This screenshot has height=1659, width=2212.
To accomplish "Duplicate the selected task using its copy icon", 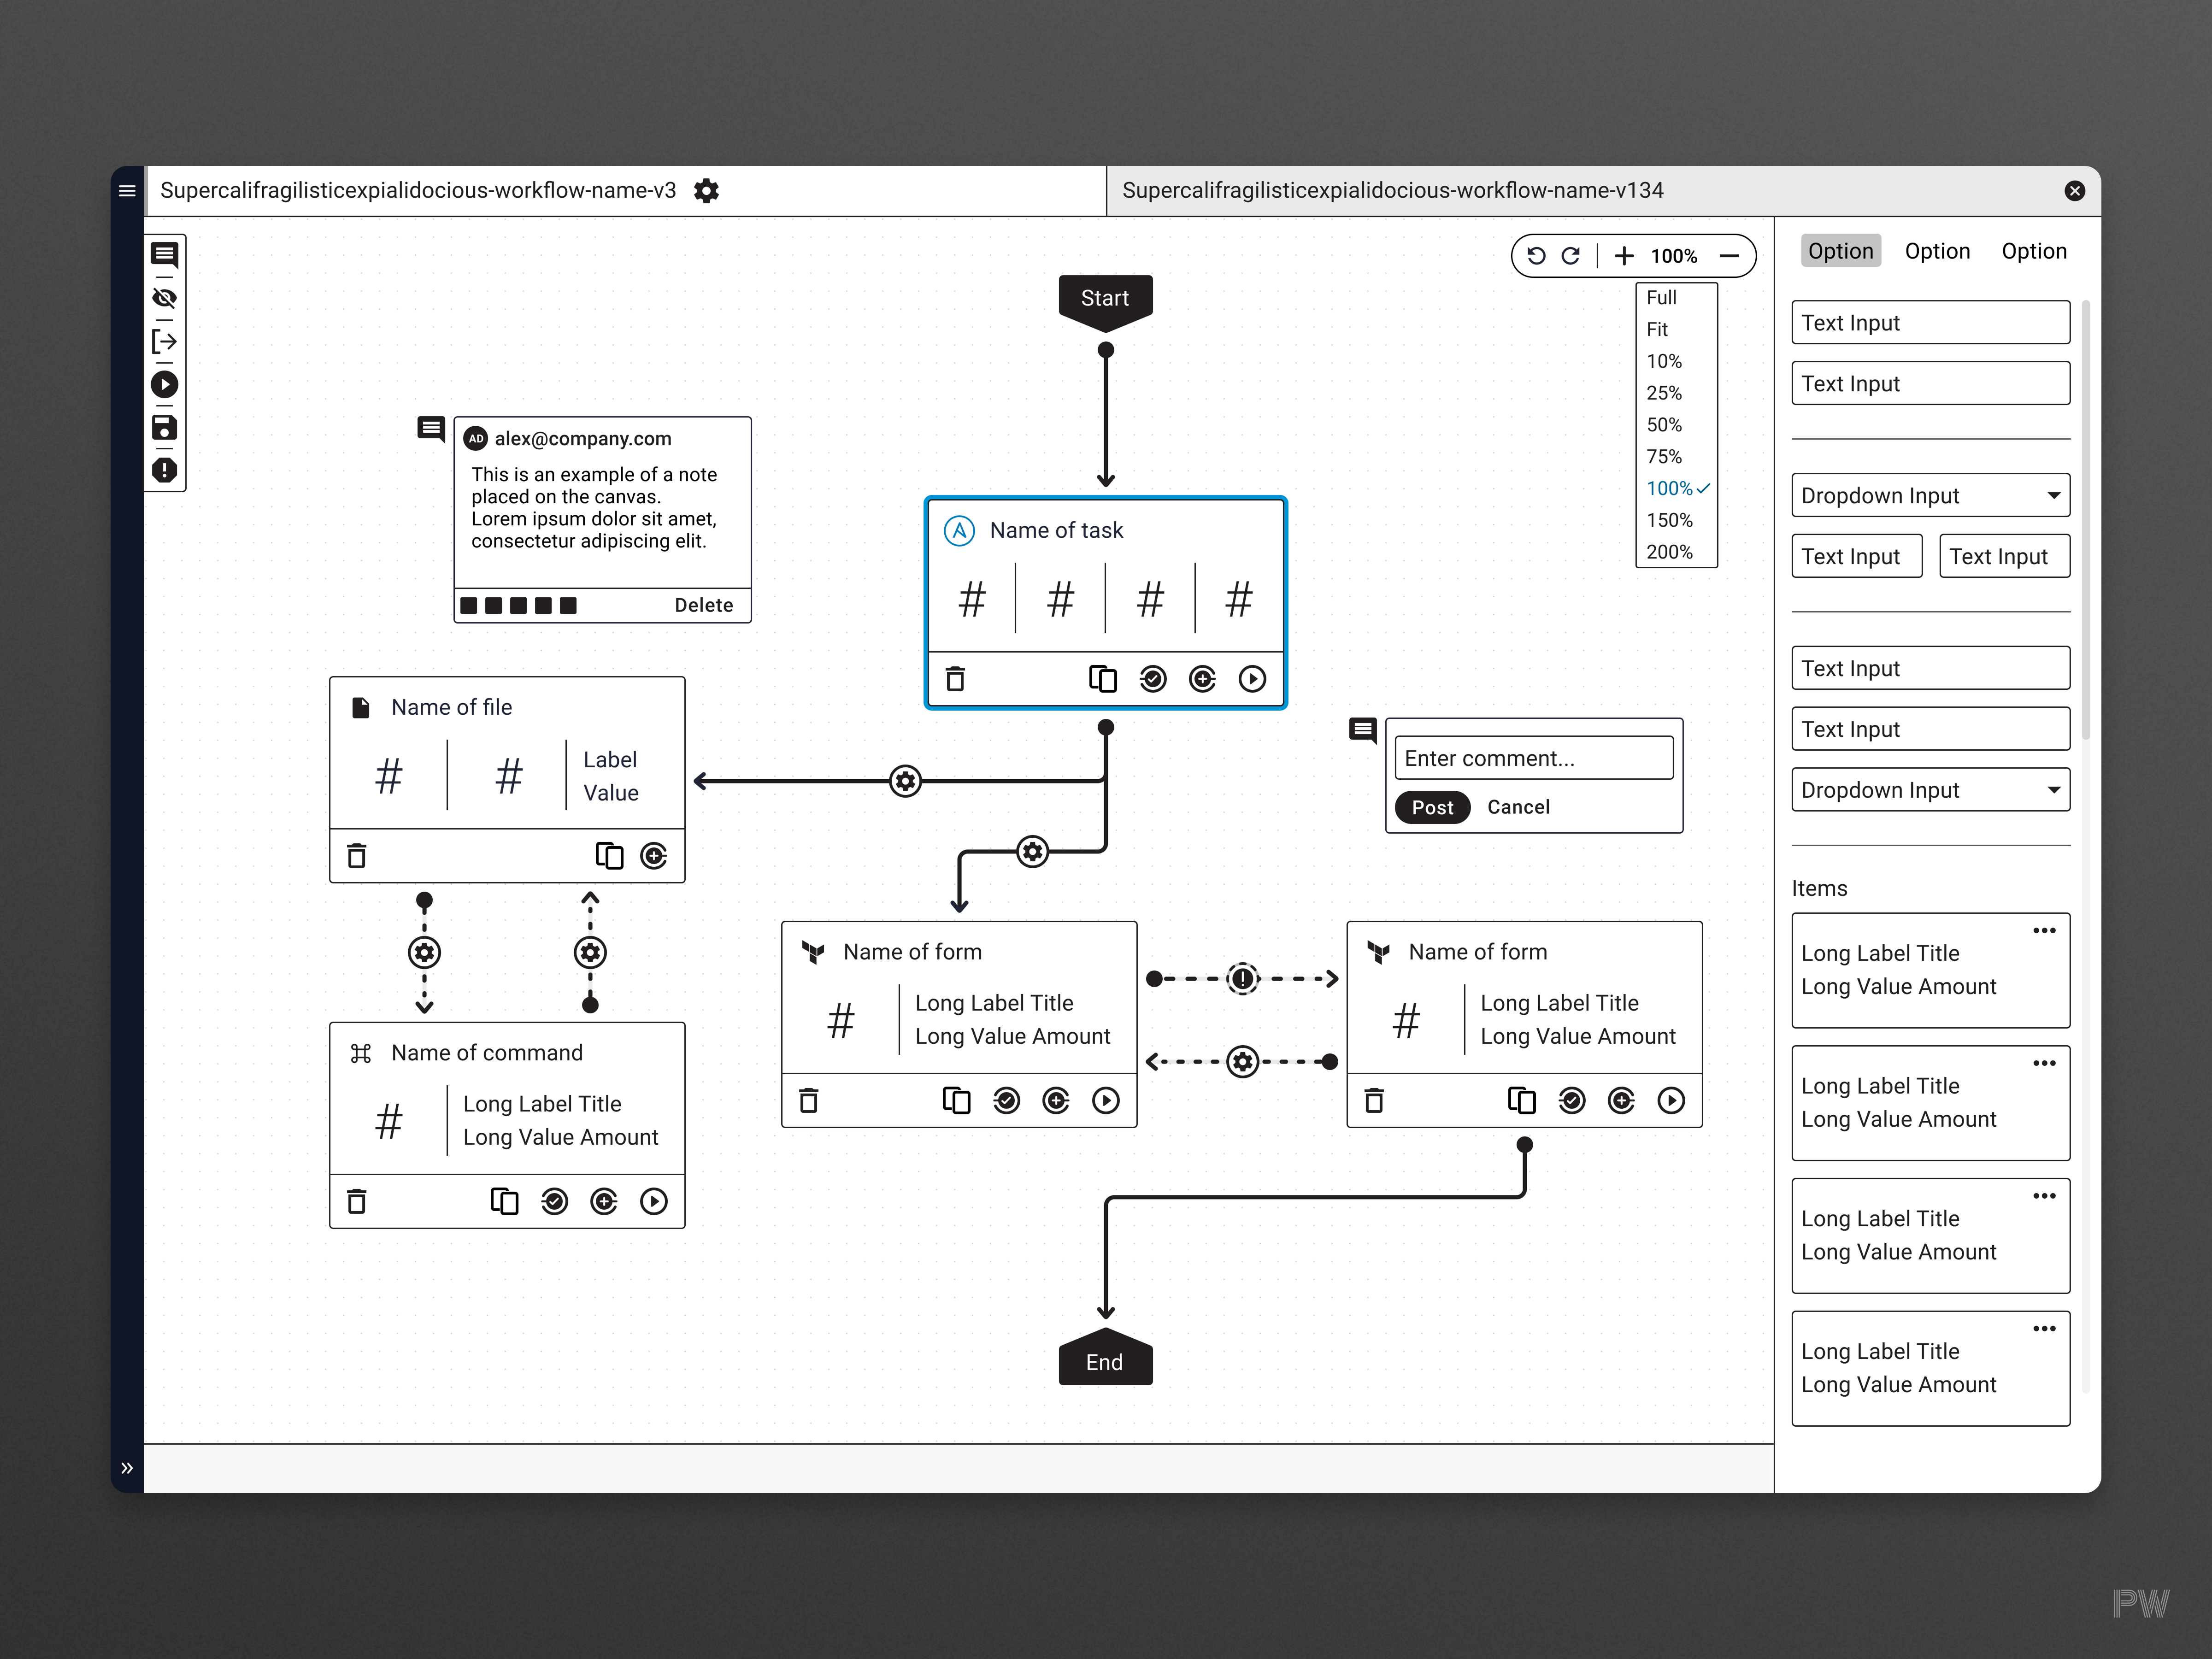I will (1103, 678).
